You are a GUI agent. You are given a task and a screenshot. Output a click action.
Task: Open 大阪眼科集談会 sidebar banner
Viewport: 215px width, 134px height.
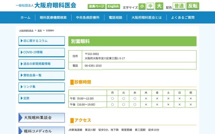click(x=42, y=118)
